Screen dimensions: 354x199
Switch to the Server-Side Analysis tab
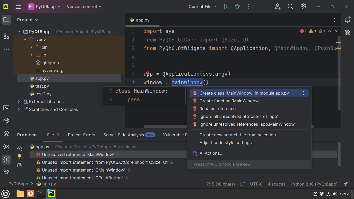pos(129,135)
